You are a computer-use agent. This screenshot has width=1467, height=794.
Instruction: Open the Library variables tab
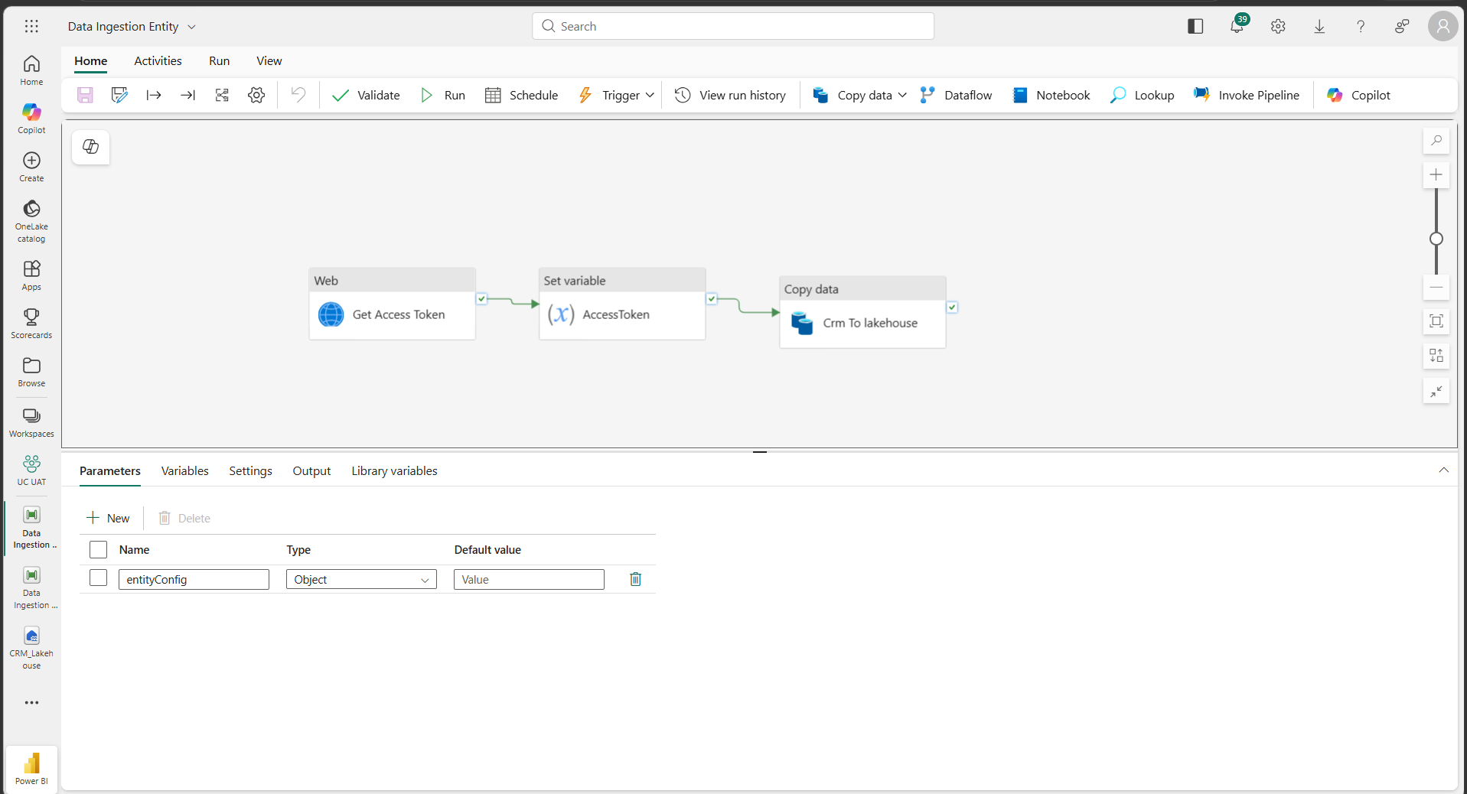tap(394, 471)
